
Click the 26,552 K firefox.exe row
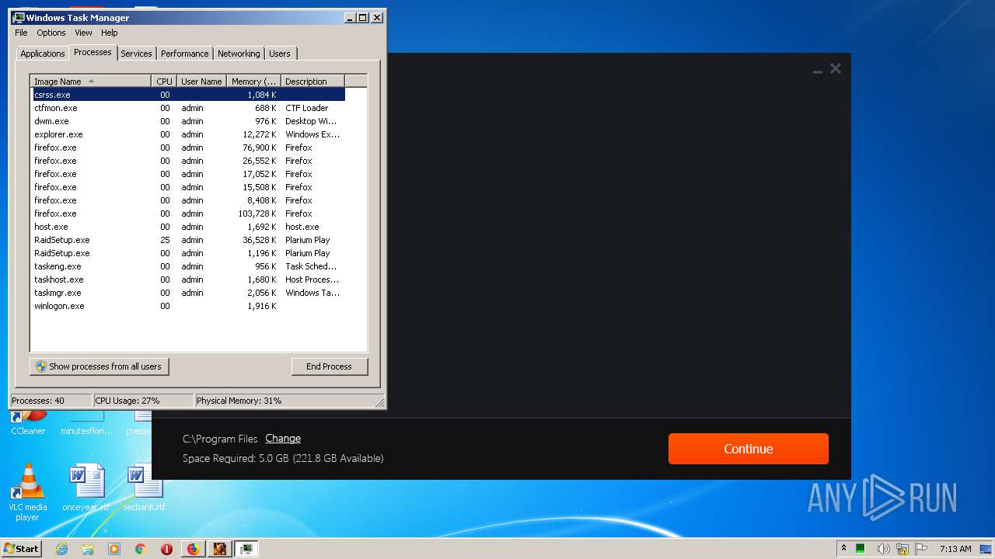(187, 161)
